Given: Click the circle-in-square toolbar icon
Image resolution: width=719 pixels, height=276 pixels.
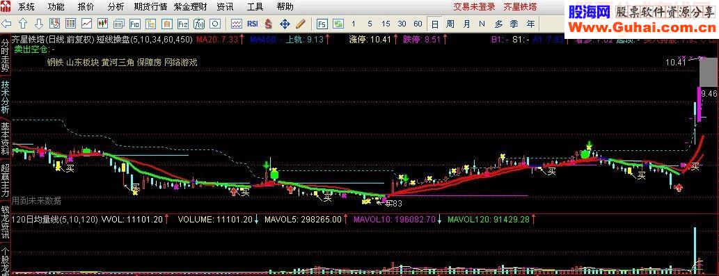Looking at the screenshot, I should 215,24.
